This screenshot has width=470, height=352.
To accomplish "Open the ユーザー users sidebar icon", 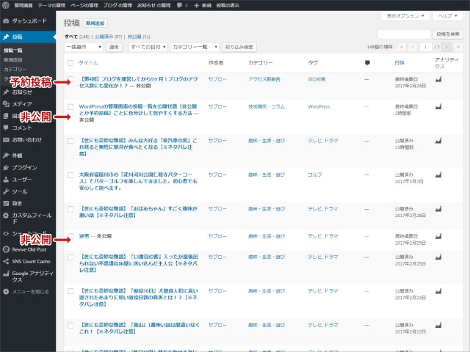I will (6, 179).
